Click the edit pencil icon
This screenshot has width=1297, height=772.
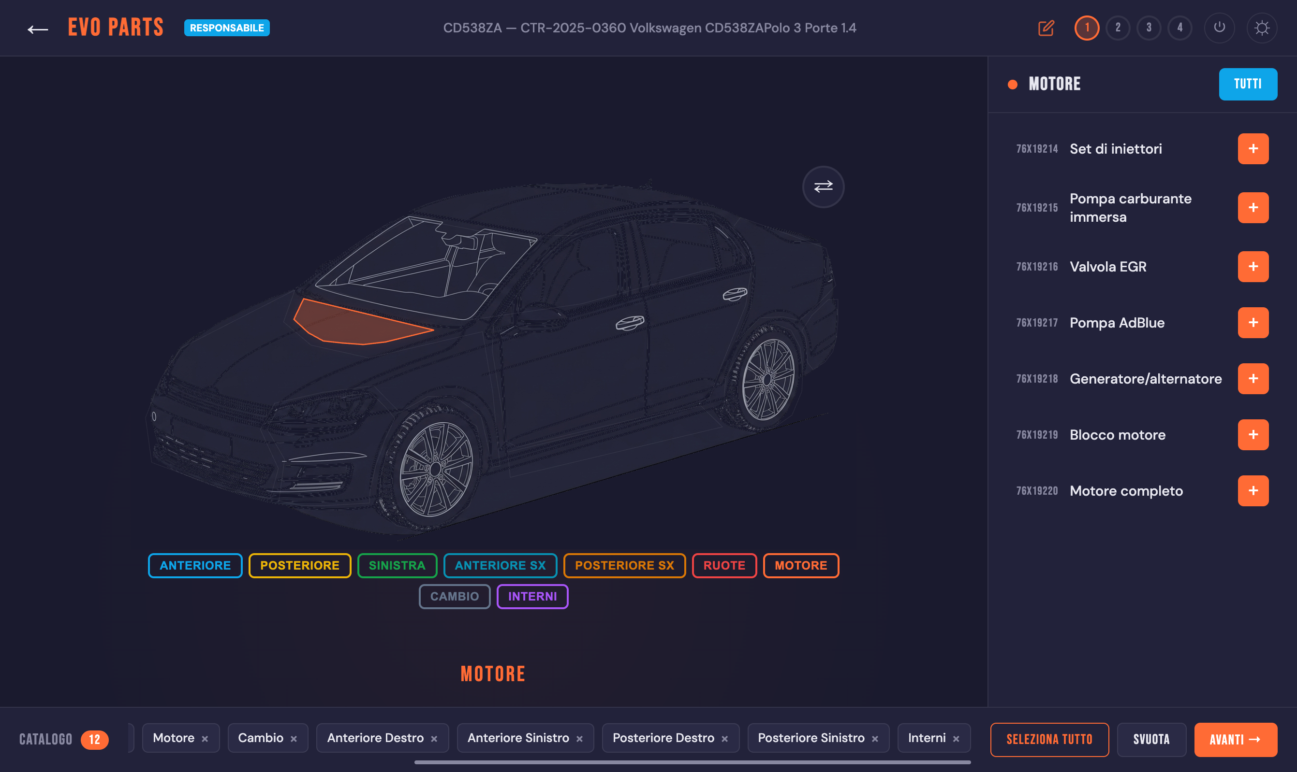[x=1046, y=28]
